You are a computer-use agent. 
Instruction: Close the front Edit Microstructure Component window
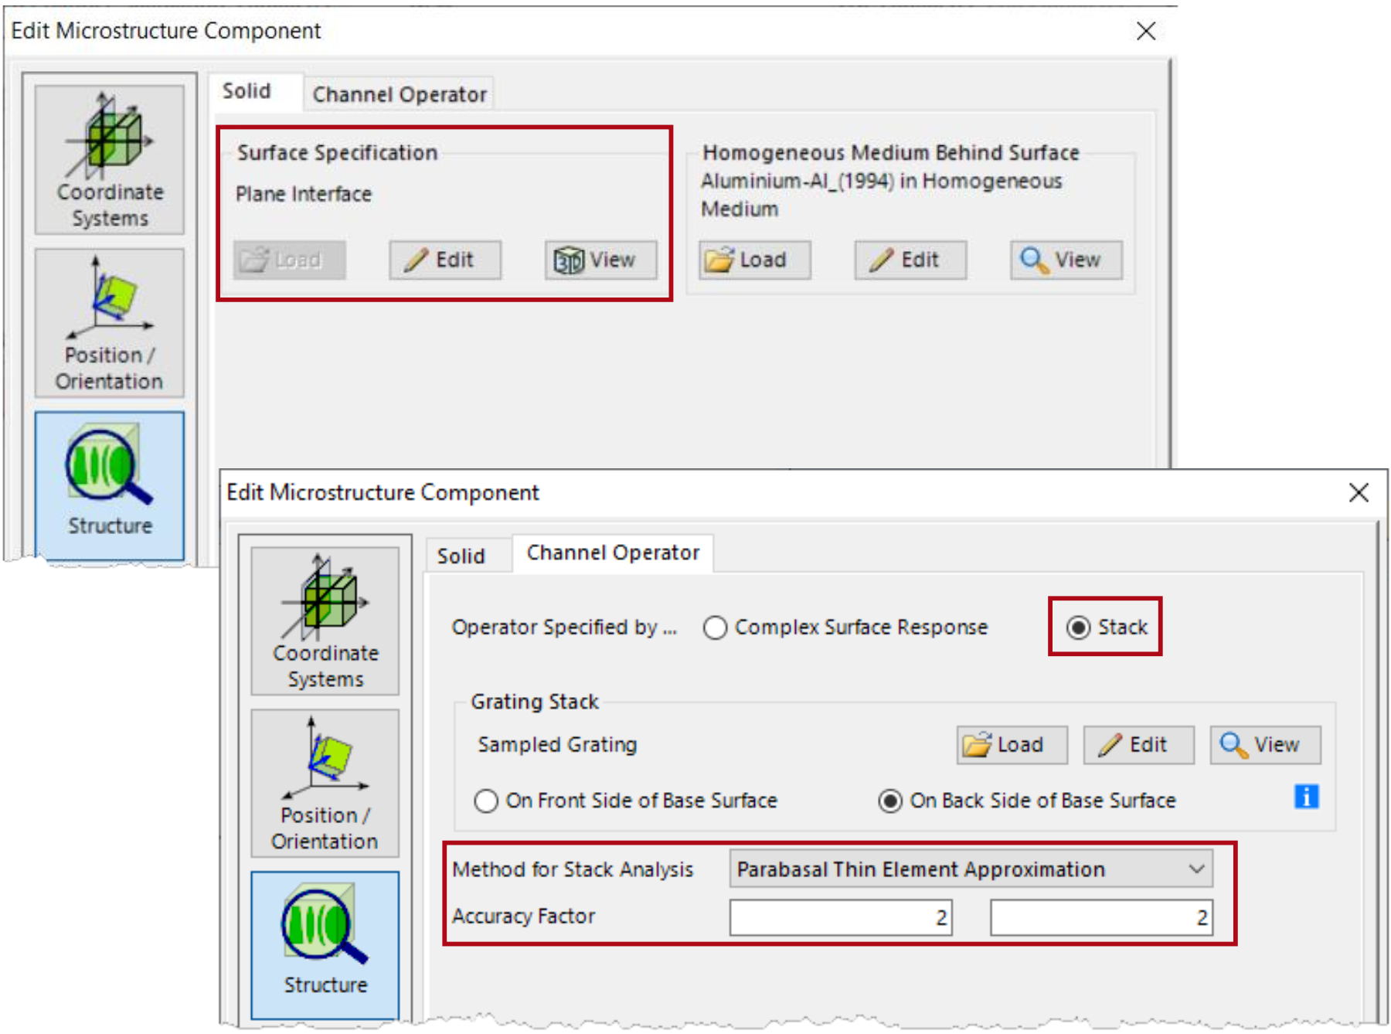pos(1359,492)
